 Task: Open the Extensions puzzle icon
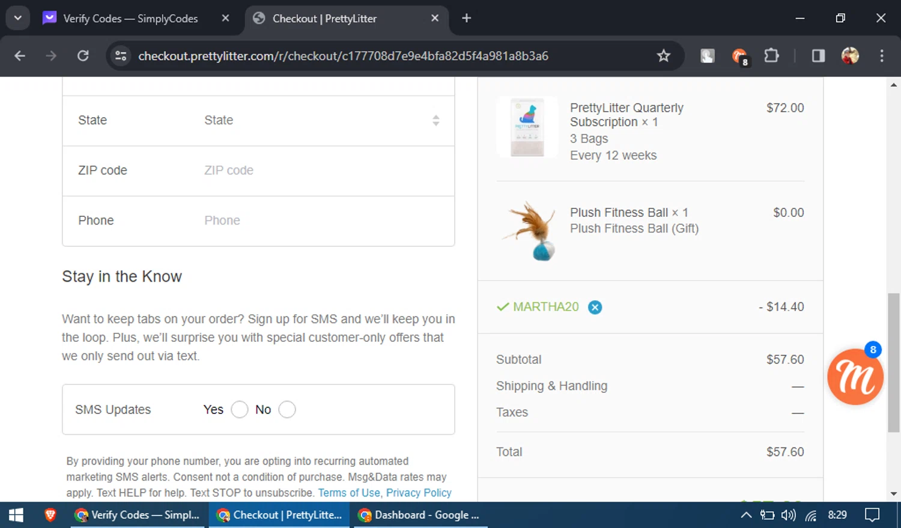tap(771, 56)
